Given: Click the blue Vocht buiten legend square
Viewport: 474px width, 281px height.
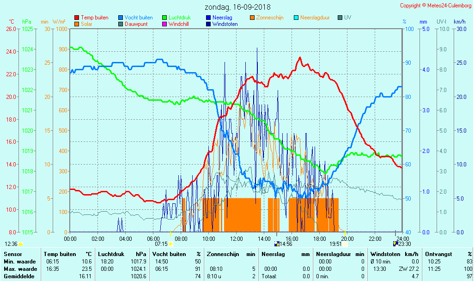Looking at the screenshot, I should tap(121, 18).
